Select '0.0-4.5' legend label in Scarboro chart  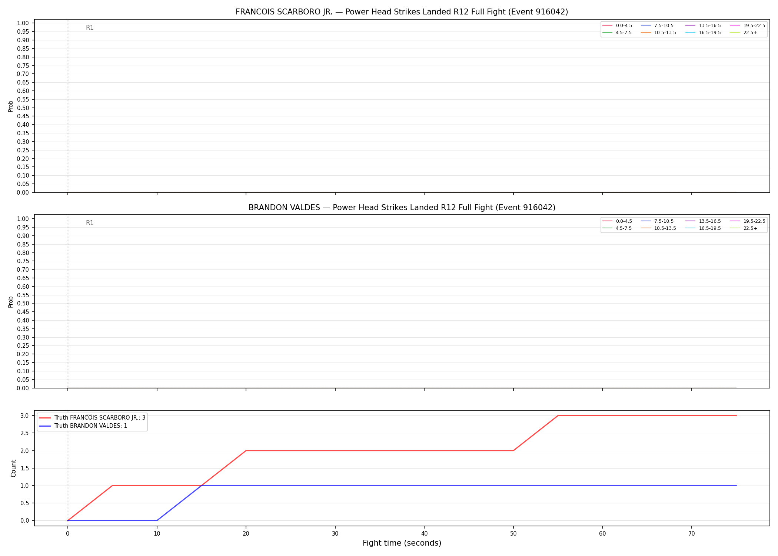624,26
